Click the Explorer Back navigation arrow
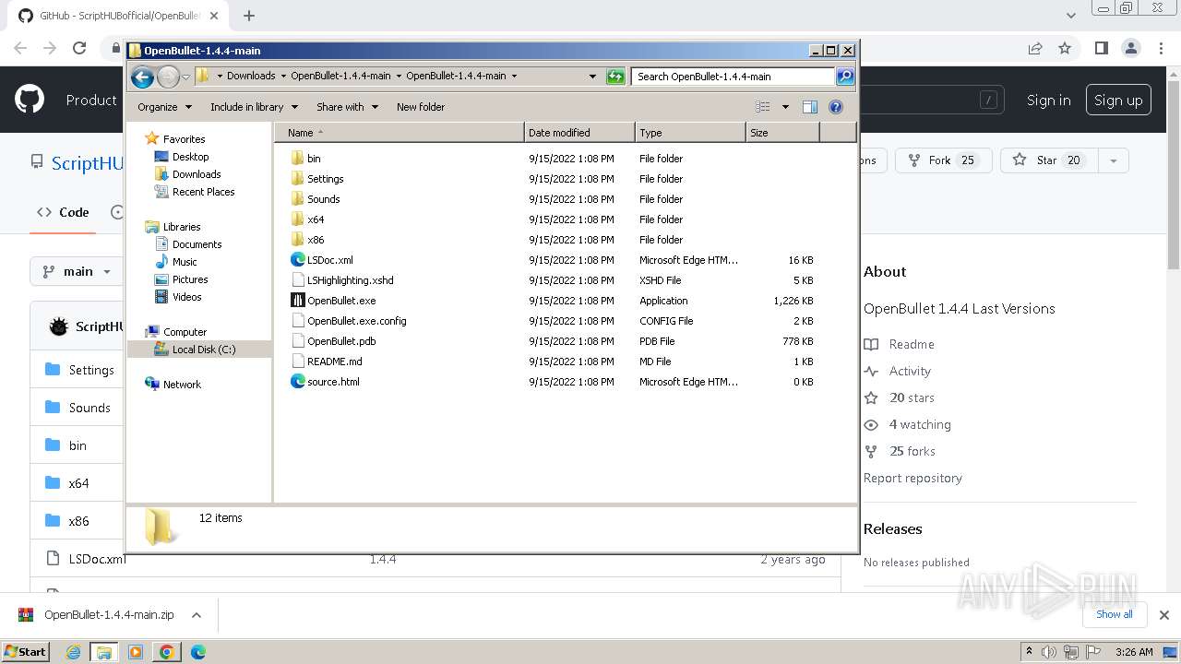1181x664 pixels. 142,77
